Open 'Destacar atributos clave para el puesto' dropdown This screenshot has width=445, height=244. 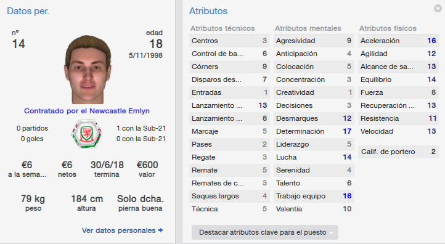point(265,232)
